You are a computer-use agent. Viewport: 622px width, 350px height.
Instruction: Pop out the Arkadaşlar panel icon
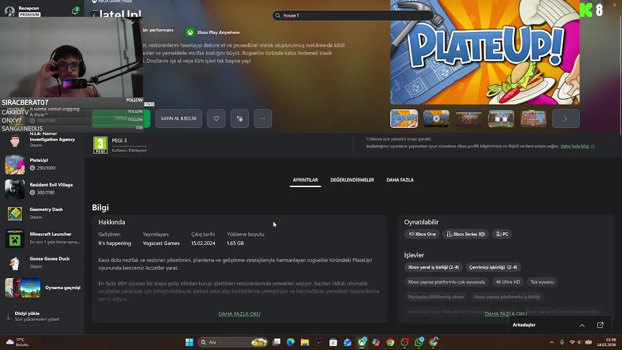600,325
